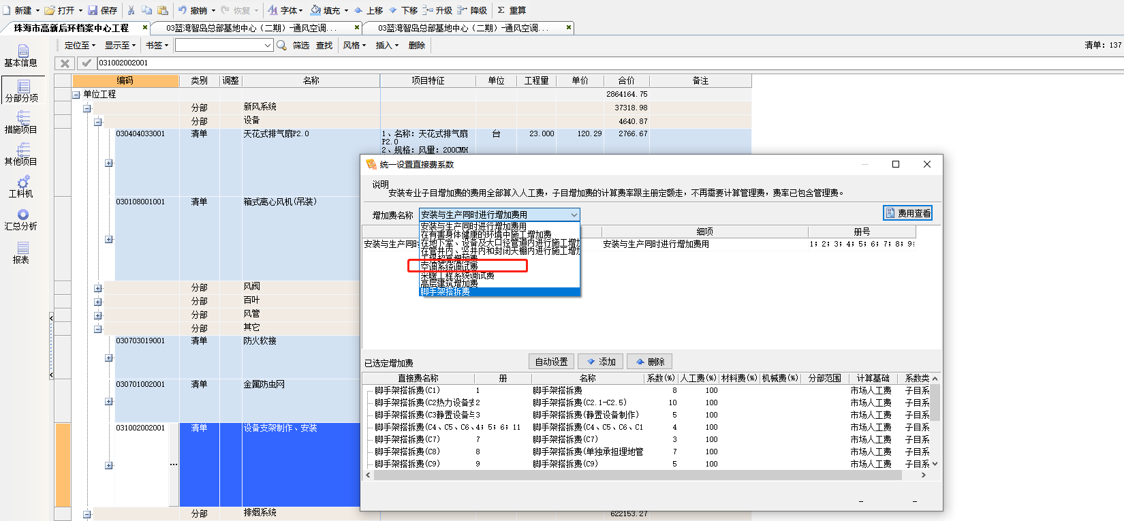Click the cancel X beside code field

(65, 63)
